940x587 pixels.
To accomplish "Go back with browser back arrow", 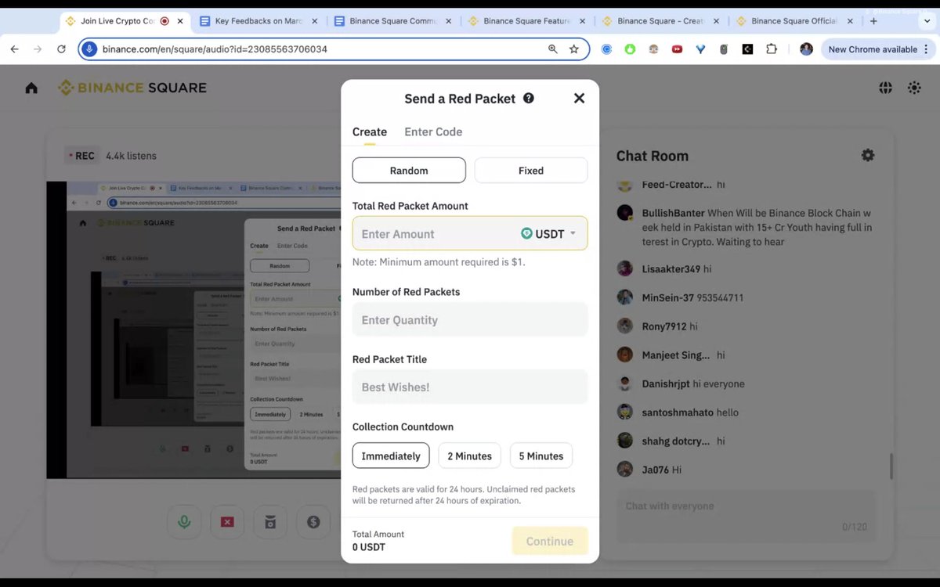I will 14,49.
